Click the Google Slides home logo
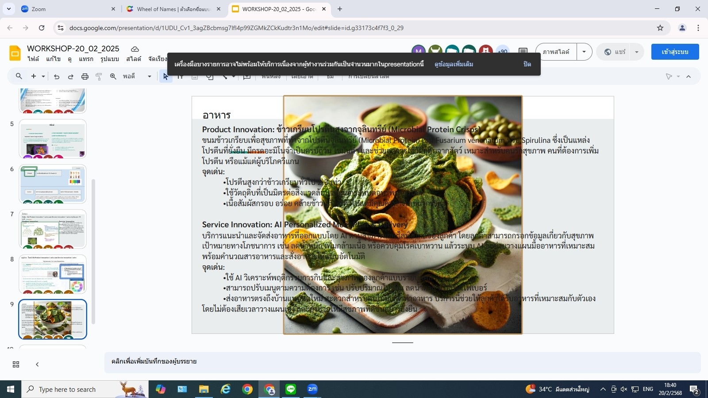Viewport: 708px width, 398px height. (x=15, y=53)
